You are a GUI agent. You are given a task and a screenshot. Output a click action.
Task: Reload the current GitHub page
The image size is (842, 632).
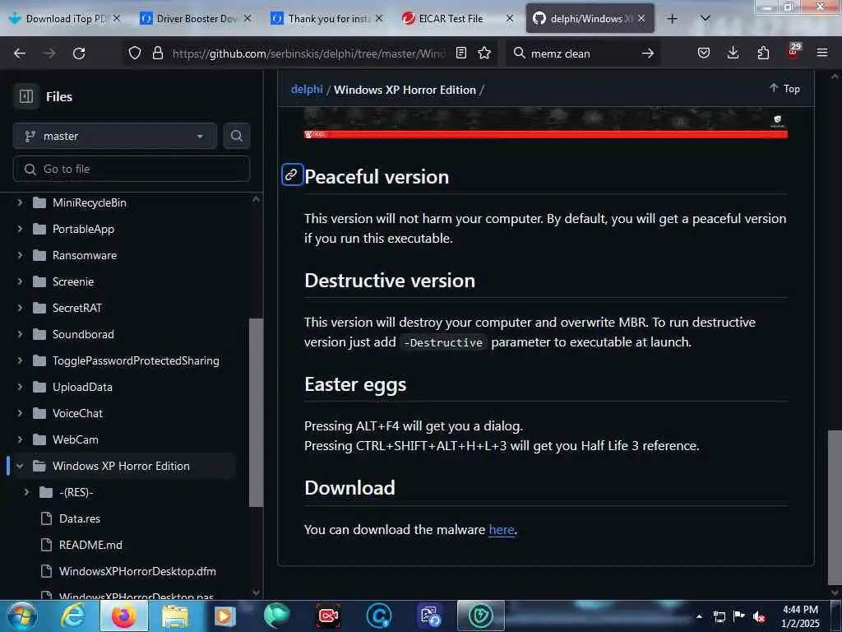(79, 53)
